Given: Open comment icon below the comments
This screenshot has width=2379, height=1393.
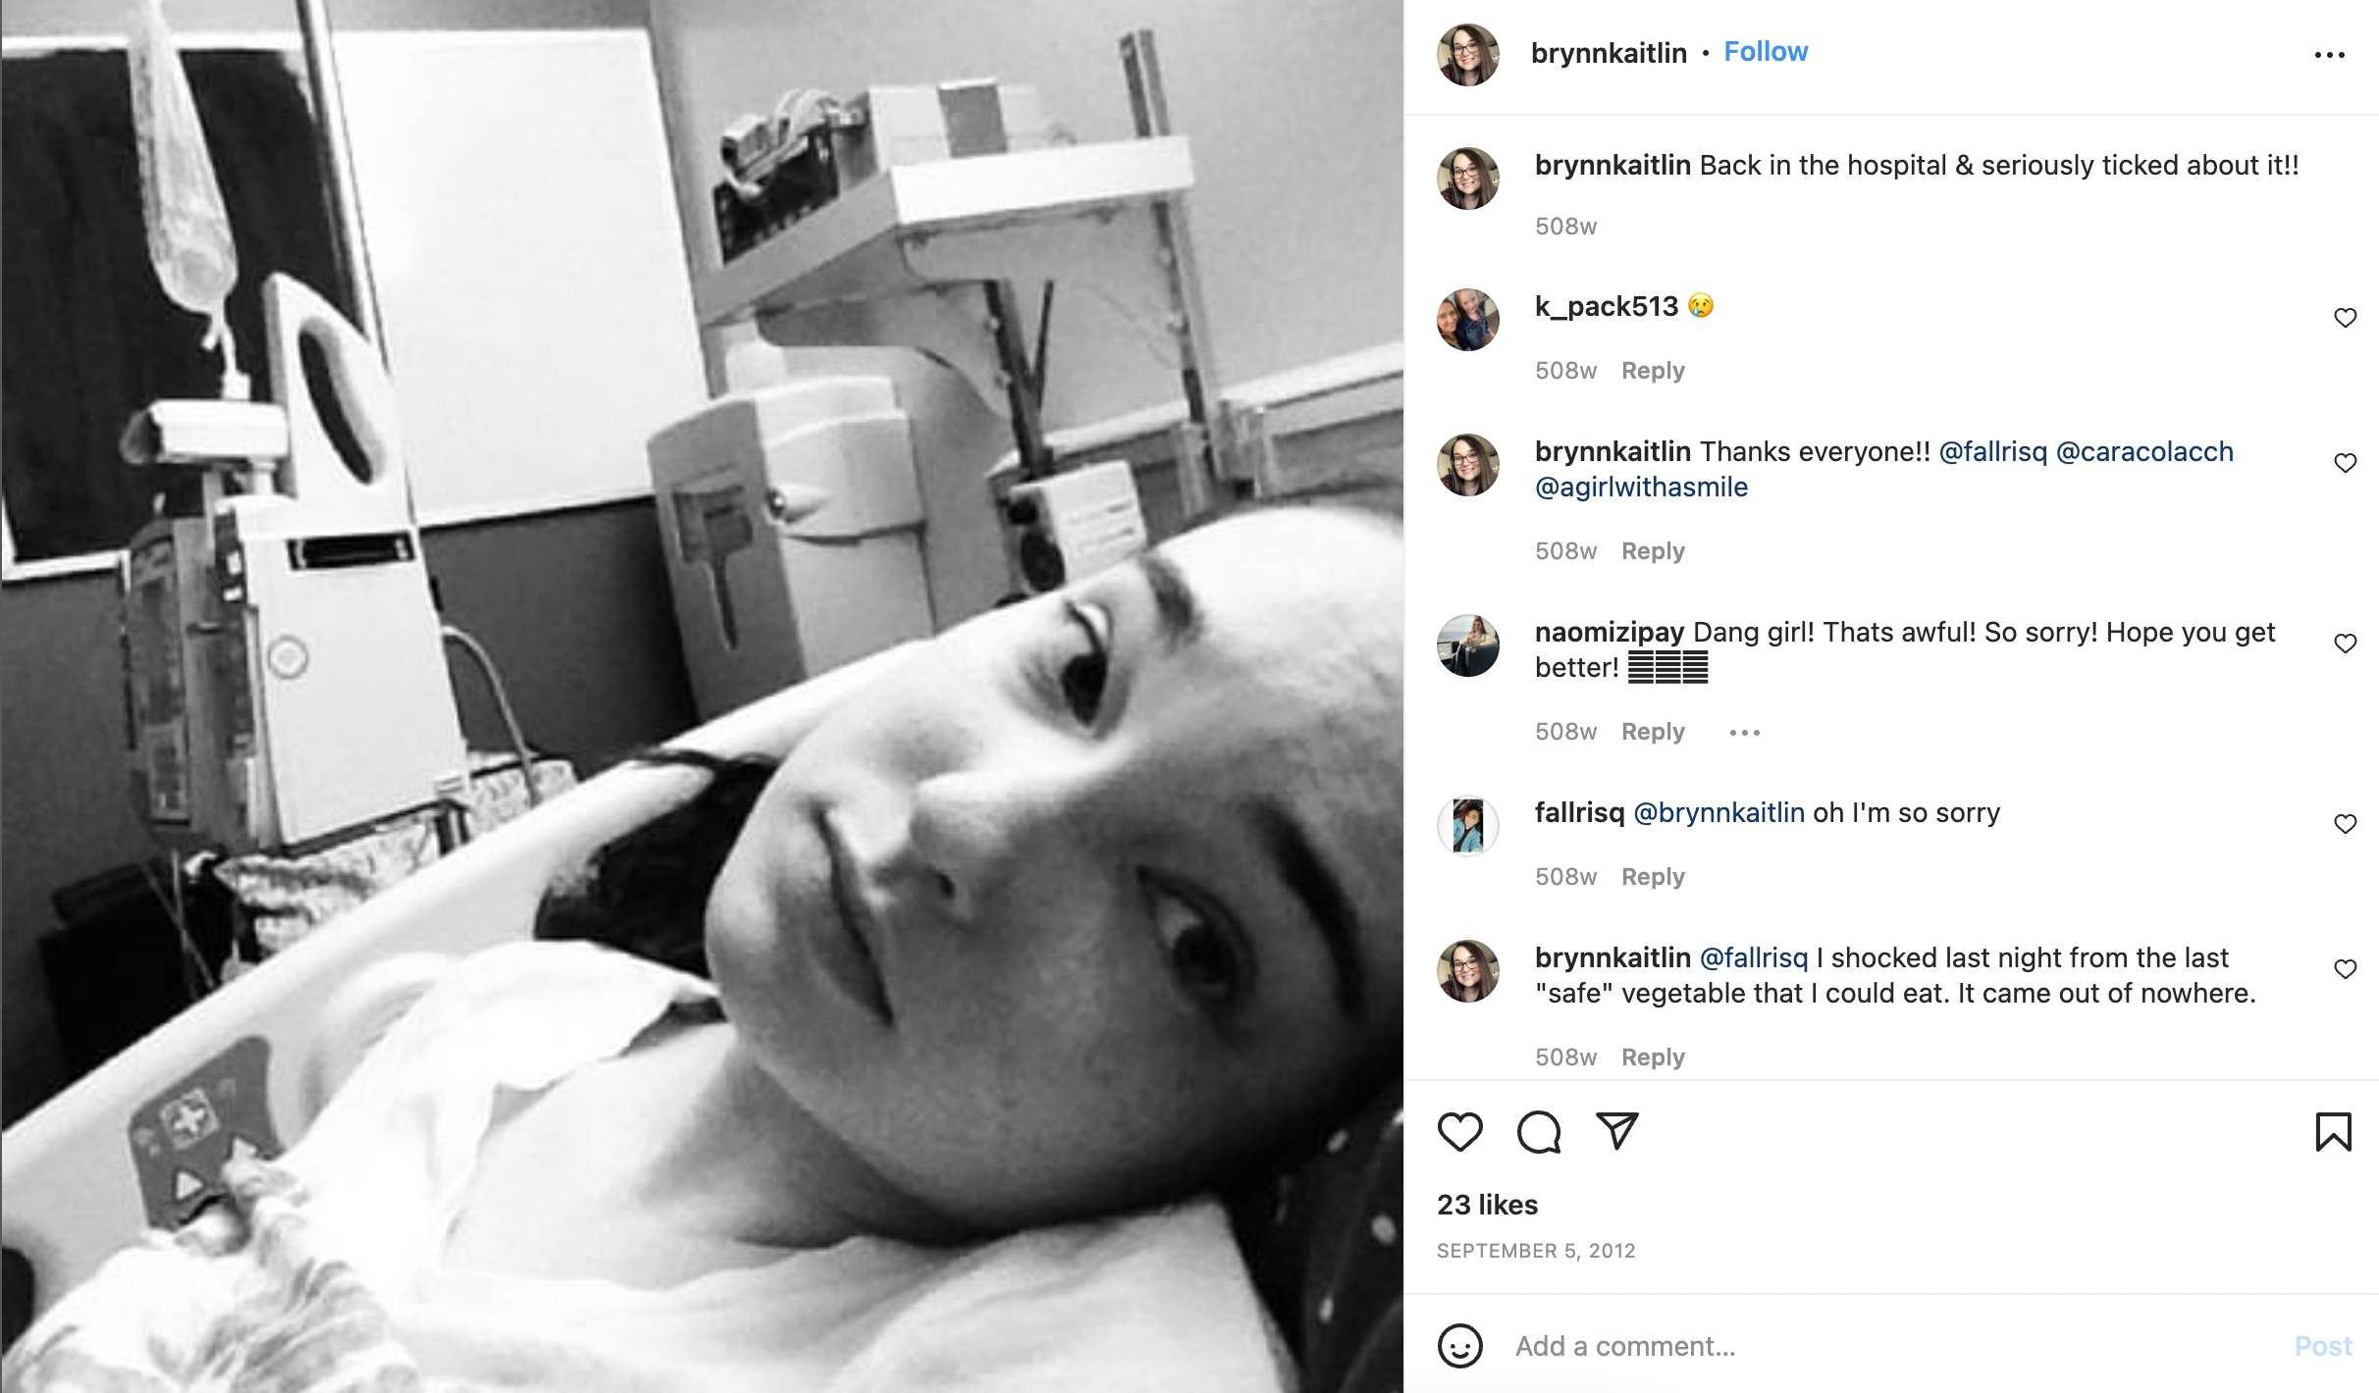Looking at the screenshot, I should point(1538,1132).
